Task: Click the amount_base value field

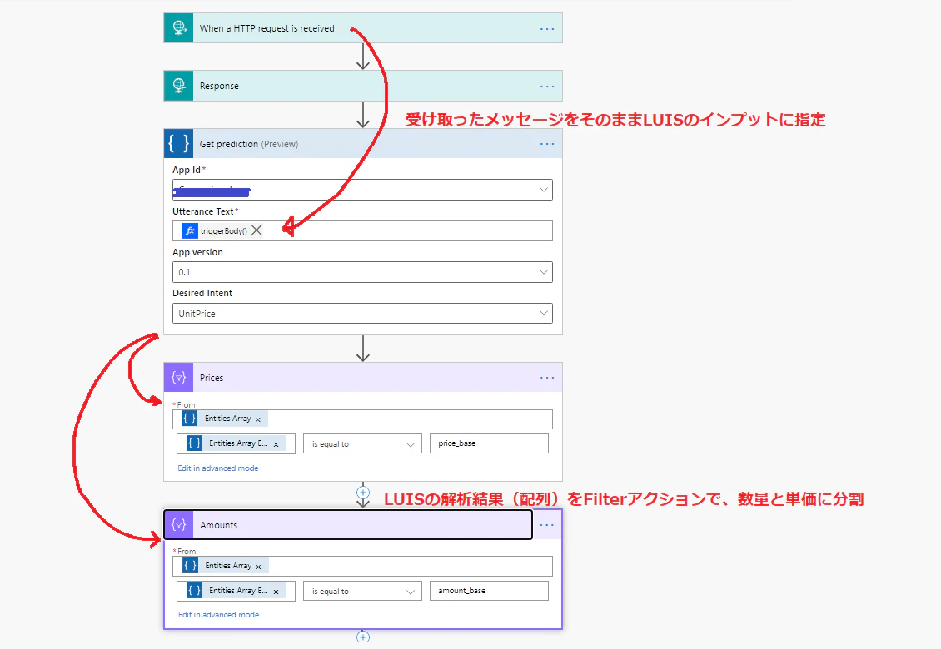Action: click(x=489, y=591)
